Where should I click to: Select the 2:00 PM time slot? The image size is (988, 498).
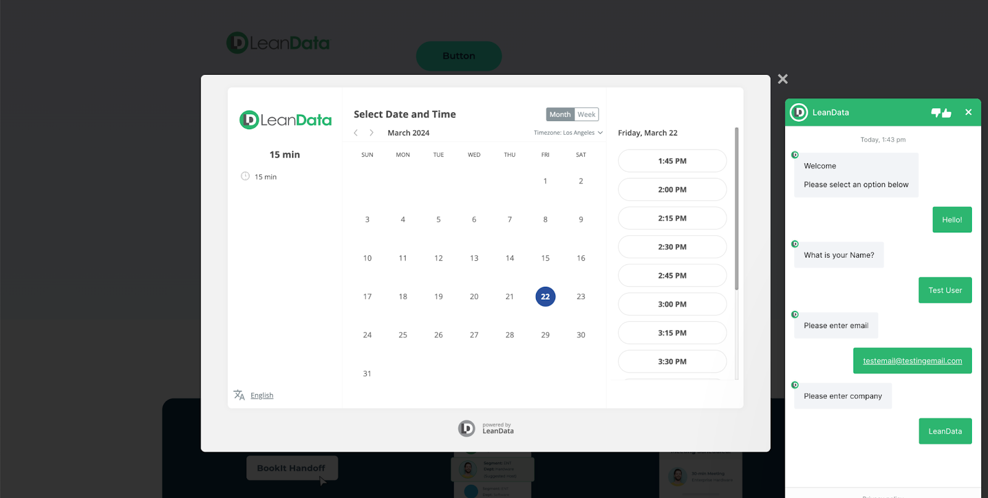[x=672, y=190]
